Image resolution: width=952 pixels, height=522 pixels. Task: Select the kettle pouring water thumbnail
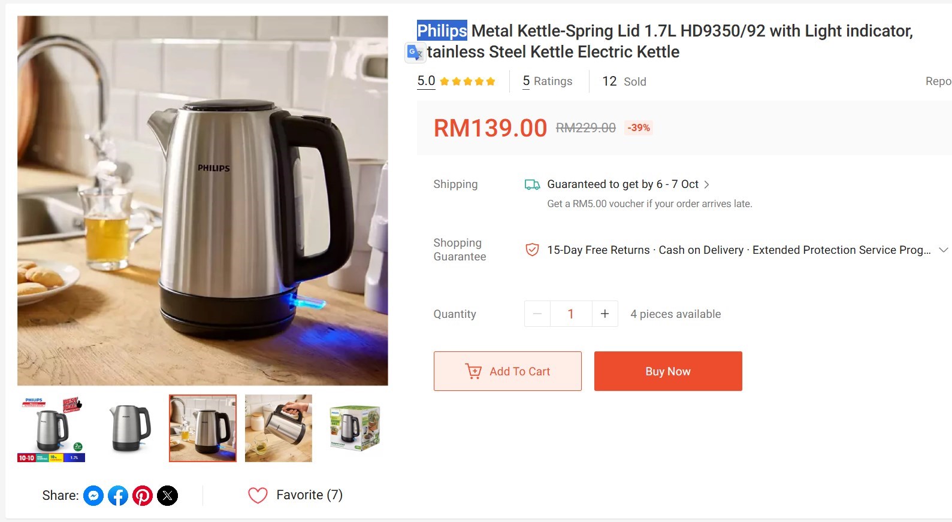[279, 428]
